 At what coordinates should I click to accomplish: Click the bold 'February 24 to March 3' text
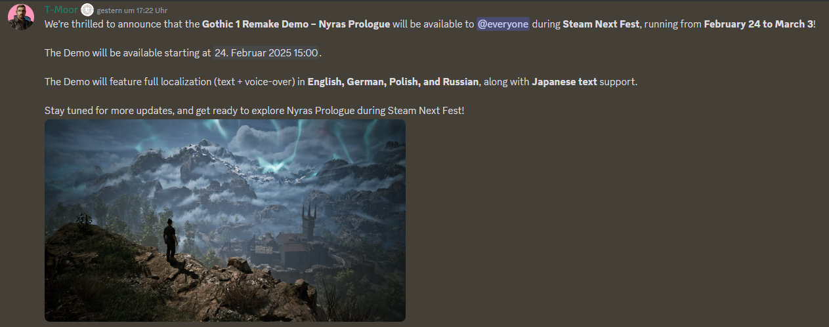758,24
